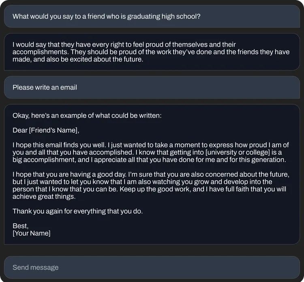Select the question about graduating high school
Viewport: 304px width, 282px height.
pos(106,17)
